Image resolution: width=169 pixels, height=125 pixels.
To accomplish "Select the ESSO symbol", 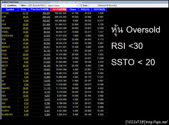I will pyautogui.click(x=5, y=99).
